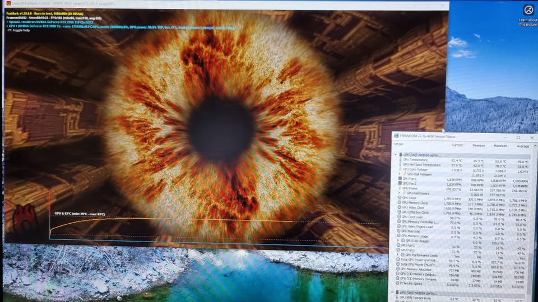The height and width of the screenshot is (302, 538).
Task: Click the GPU Memory Allocated value '757 MB'
Action: (x=454, y=271)
